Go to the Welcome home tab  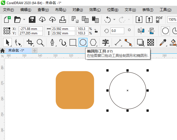(x=2, y=51)
